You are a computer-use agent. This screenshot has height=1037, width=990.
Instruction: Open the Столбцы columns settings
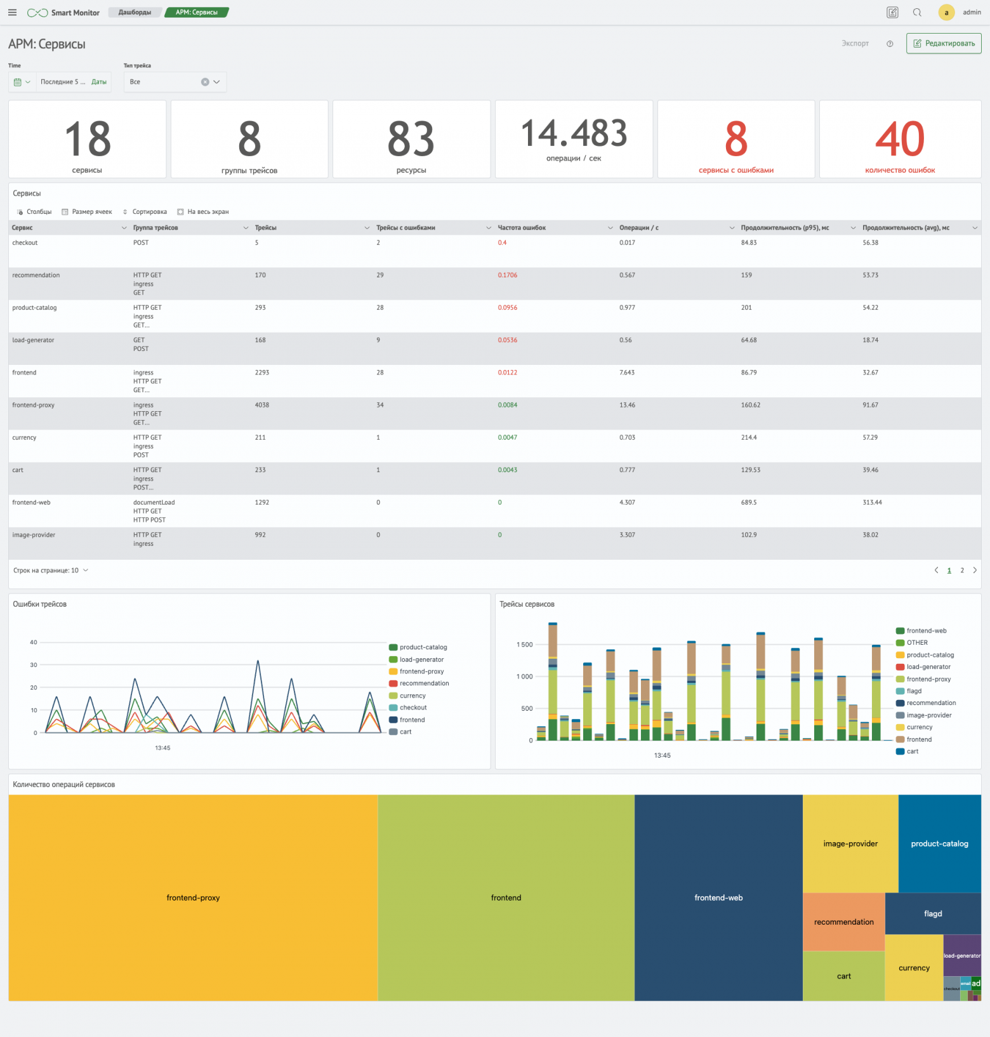coord(34,212)
